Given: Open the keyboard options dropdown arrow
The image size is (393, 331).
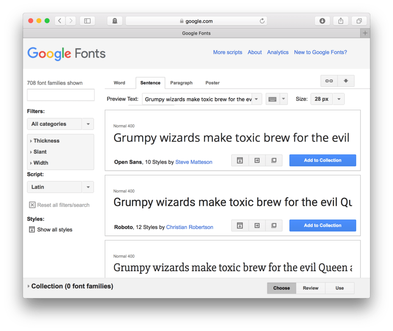Looking at the screenshot, I should click(x=283, y=99).
